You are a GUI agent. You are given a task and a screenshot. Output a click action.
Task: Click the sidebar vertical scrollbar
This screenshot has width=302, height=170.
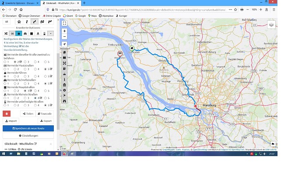click(58, 91)
